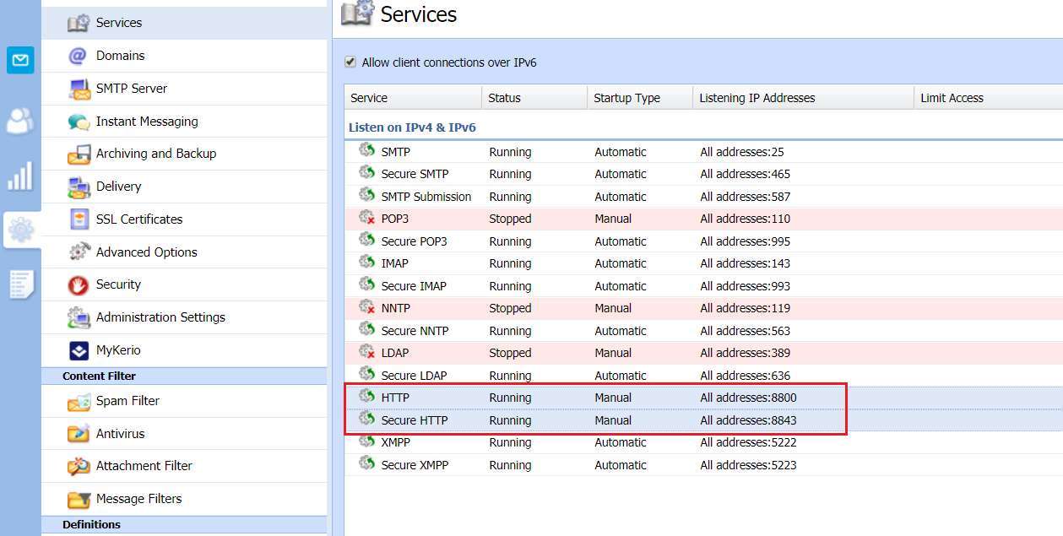1063x536 pixels.
Task: Open the accounts (users) icon in left rail
Action: click(20, 121)
